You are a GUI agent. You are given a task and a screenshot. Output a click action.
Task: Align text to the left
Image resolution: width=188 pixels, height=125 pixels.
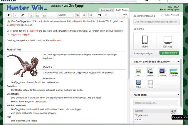point(78,15)
